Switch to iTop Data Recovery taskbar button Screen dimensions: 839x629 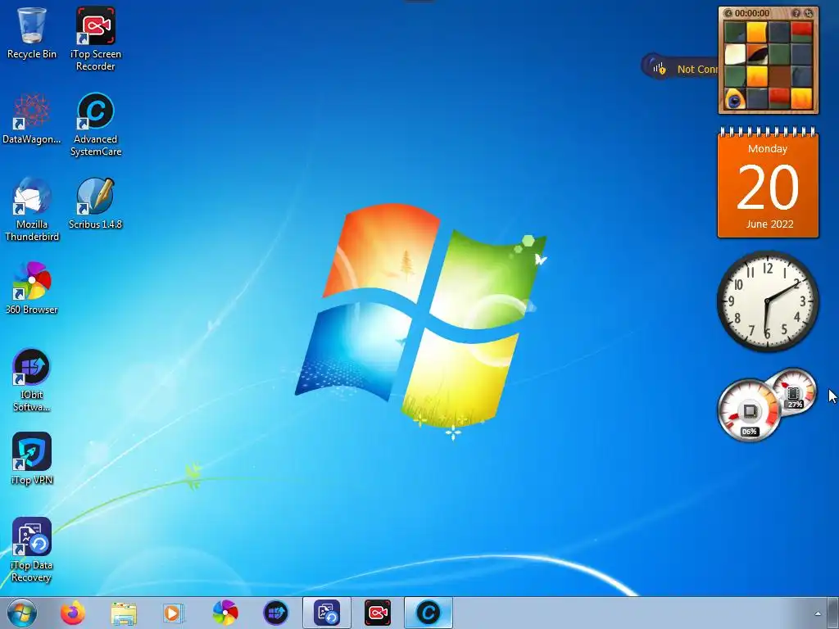[326, 613]
